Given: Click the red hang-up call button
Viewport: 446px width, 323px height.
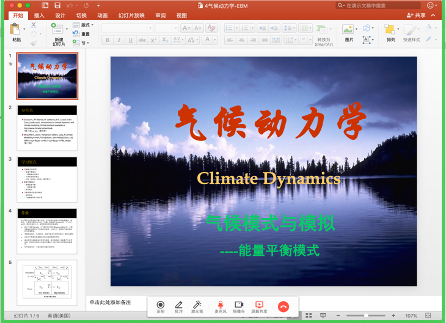Looking at the screenshot, I should (x=283, y=307).
